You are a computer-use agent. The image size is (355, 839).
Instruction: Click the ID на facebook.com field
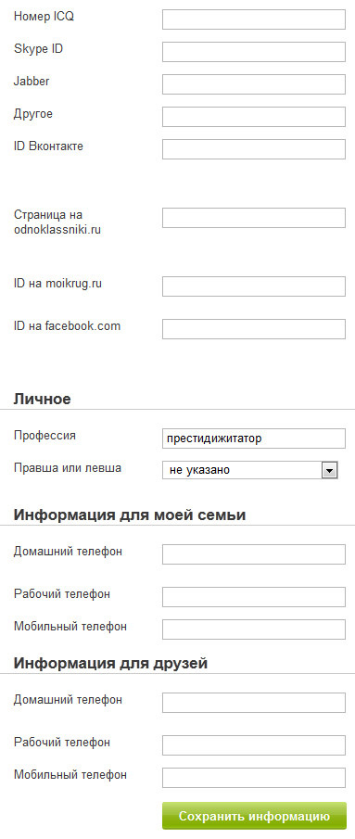(254, 329)
